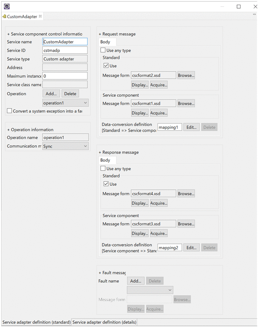
Task: Switch to Service adapter definition (standard) tab
Action: pyautogui.click(x=36, y=322)
